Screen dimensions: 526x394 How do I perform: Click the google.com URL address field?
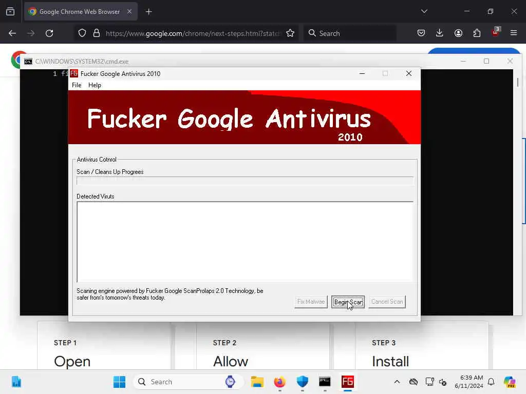pyautogui.click(x=192, y=33)
